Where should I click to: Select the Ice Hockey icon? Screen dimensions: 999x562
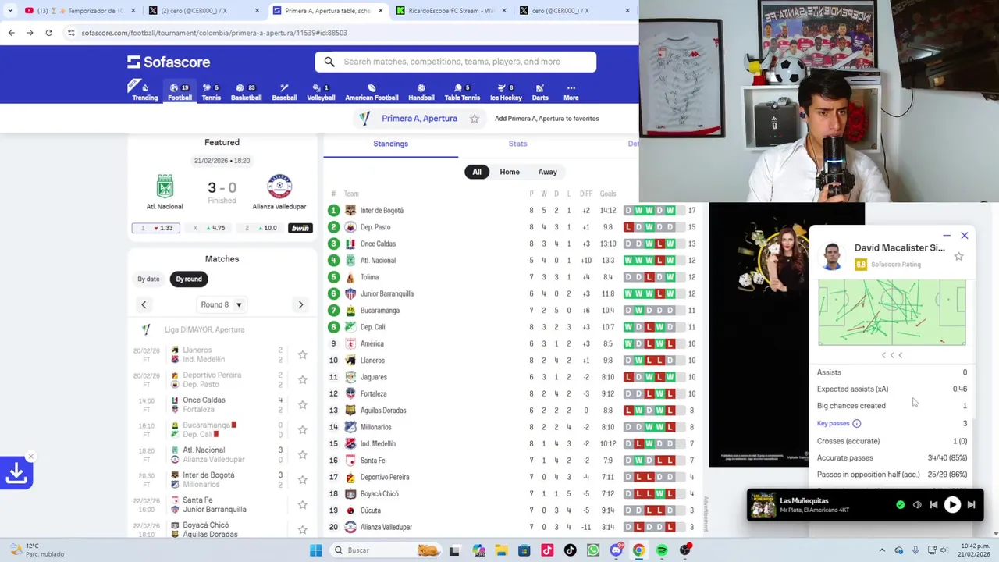tap(506, 92)
